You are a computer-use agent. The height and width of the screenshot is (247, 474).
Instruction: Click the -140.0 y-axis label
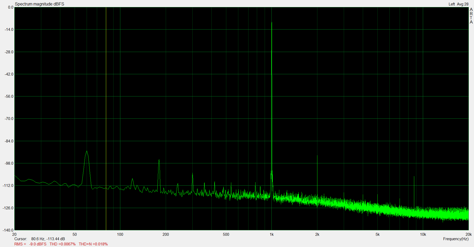[x=8, y=230]
